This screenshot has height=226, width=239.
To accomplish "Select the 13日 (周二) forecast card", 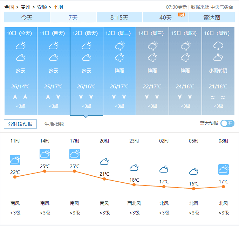I will pyautogui.click(x=120, y=71).
